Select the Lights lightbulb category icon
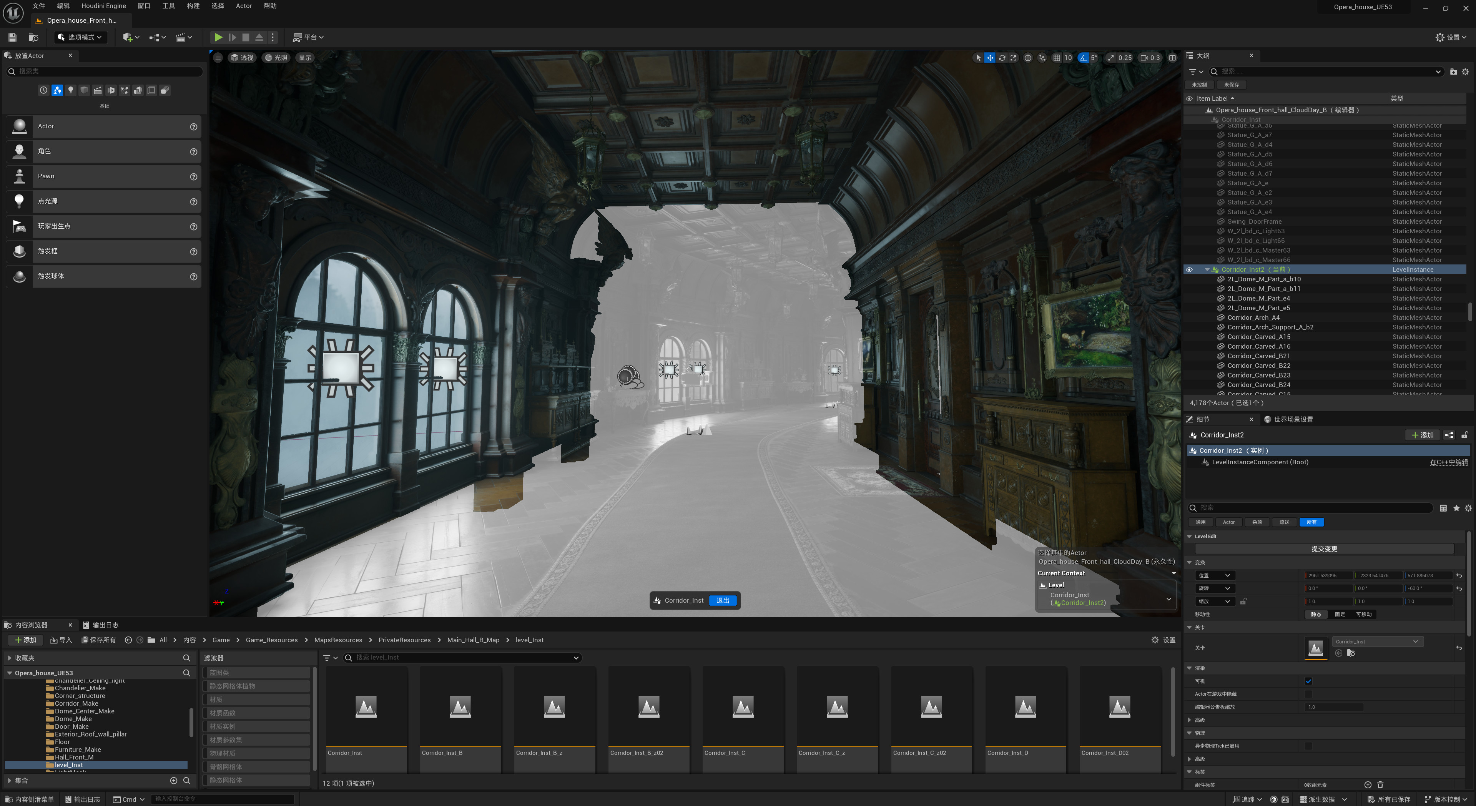 [70, 90]
